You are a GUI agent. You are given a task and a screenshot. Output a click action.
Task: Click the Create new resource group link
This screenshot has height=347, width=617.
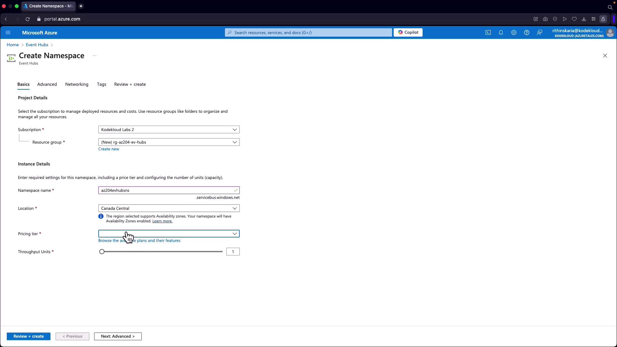pos(109,149)
